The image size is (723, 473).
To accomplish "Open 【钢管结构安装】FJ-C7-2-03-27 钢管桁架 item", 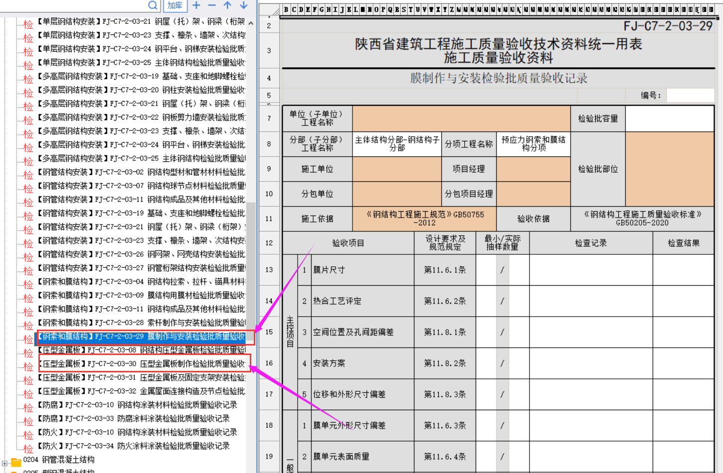I will pos(141,268).
